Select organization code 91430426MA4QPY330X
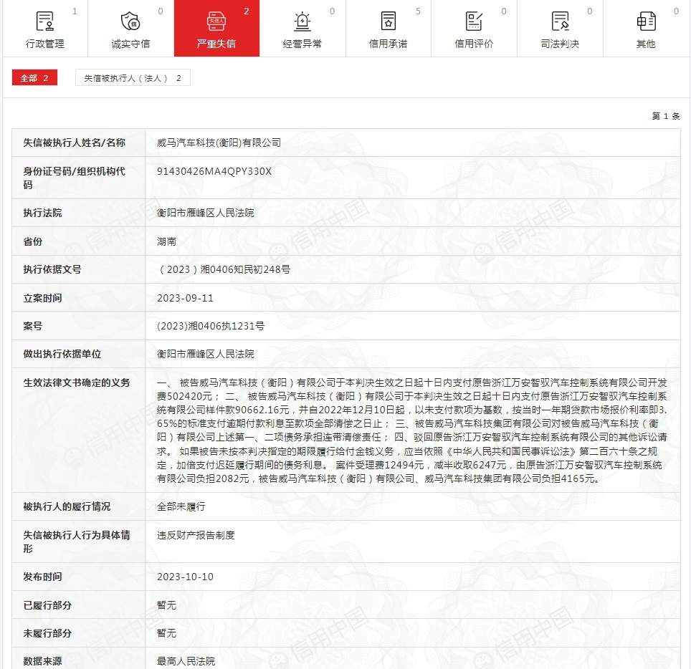The height and width of the screenshot is (669, 691). tap(214, 171)
